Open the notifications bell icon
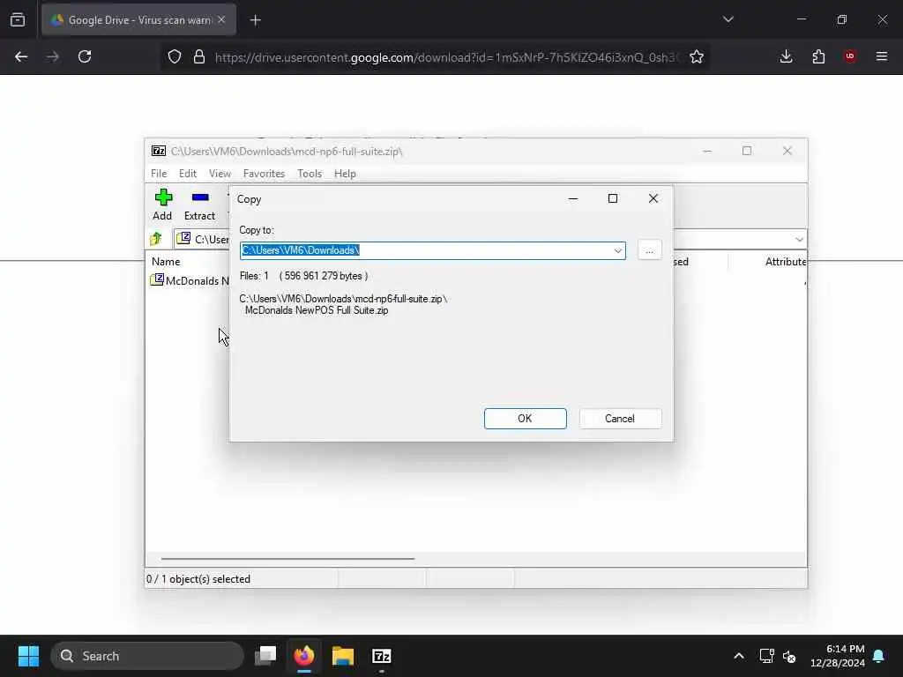This screenshot has width=903, height=677. click(x=879, y=656)
